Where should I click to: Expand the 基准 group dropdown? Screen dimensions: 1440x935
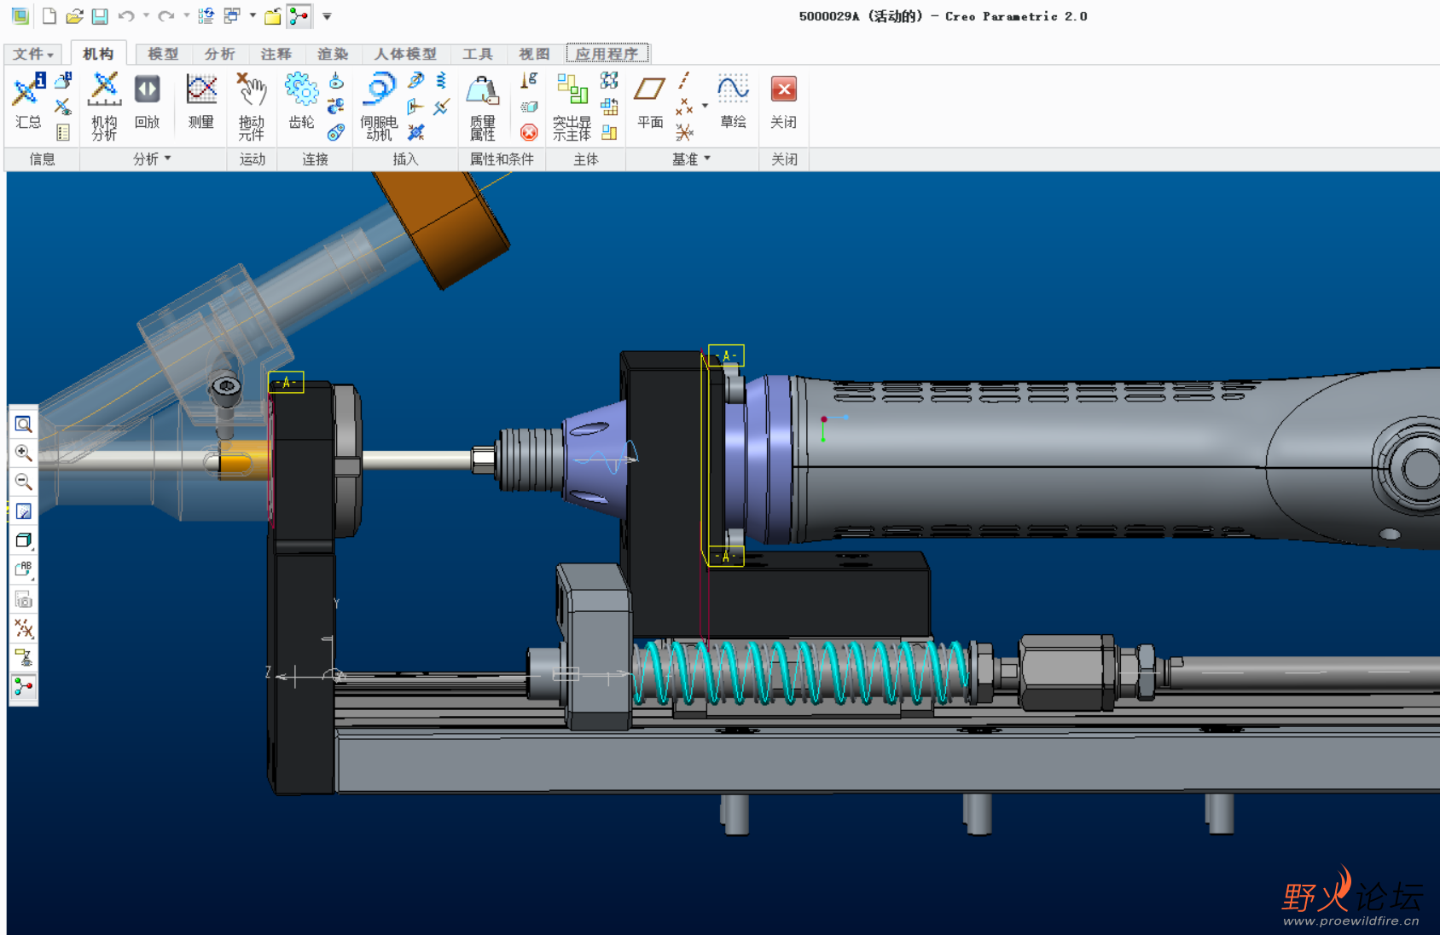pos(691,159)
